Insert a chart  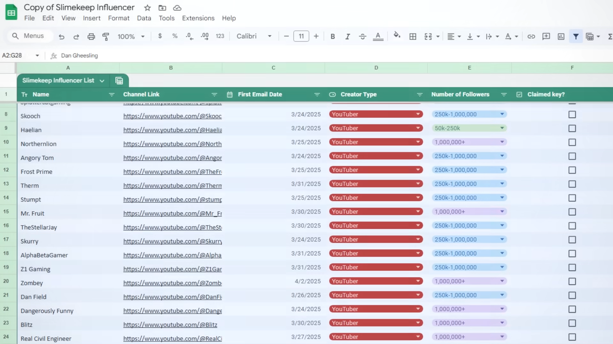[x=561, y=37]
